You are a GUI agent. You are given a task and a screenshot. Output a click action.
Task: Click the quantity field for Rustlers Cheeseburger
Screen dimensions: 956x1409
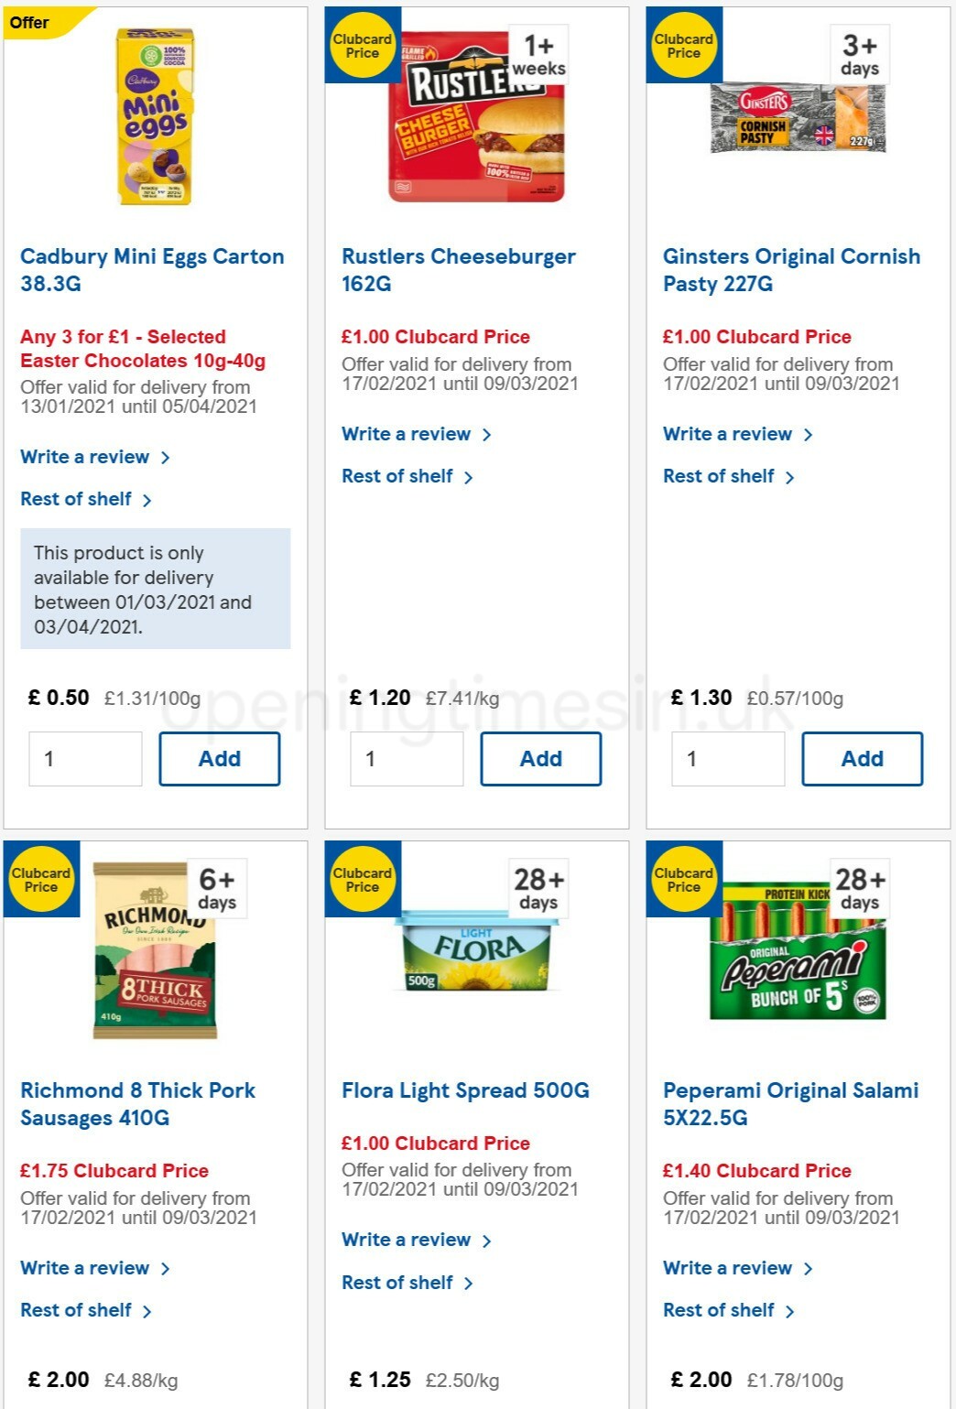[x=407, y=758]
